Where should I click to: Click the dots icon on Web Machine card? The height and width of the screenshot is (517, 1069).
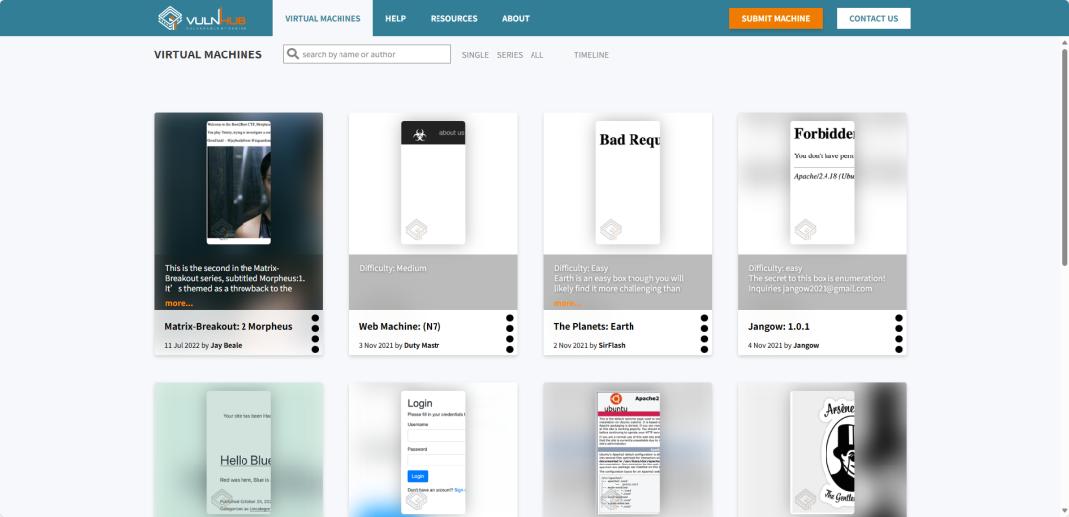click(510, 334)
